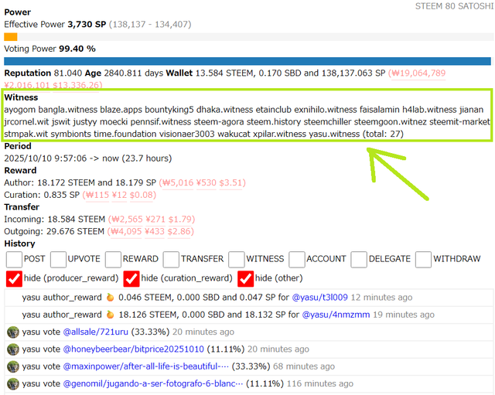Uncheck hide (producer_reward) option
This screenshot has width=495, height=395.
pos(14,278)
